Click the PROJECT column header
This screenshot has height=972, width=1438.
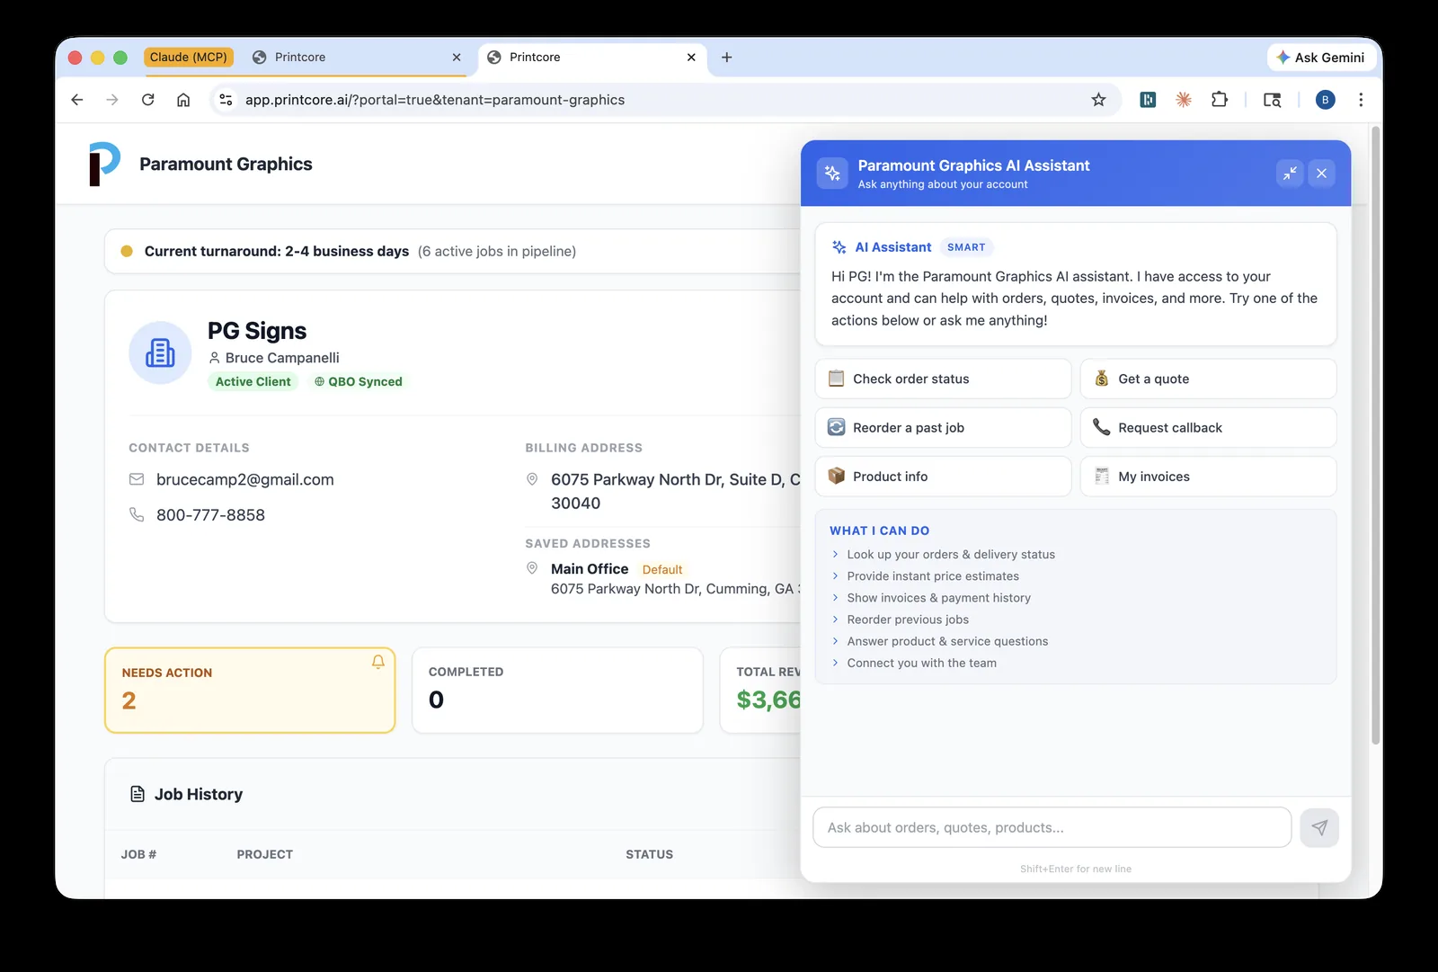coord(265,854)
